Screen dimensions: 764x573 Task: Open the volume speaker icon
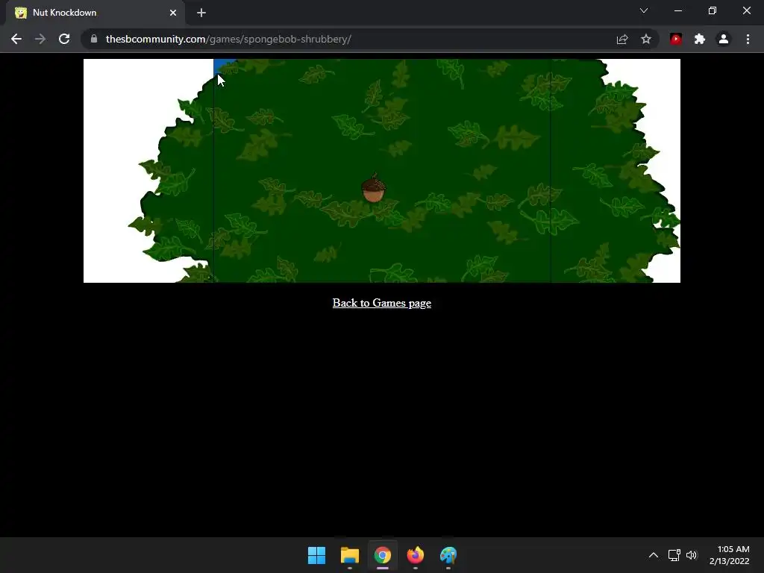pyautogui.click(x=692, y=555)
